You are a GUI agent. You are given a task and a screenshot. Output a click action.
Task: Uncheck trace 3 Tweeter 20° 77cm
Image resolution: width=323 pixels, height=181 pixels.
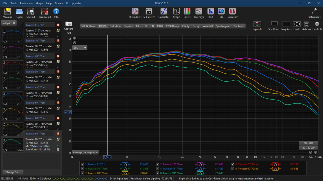233,164
